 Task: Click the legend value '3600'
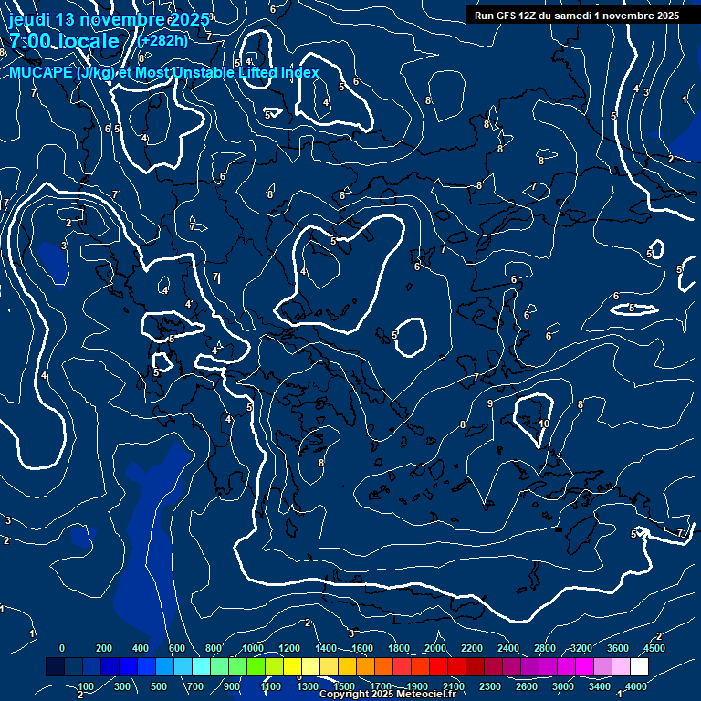pos(618,648)
